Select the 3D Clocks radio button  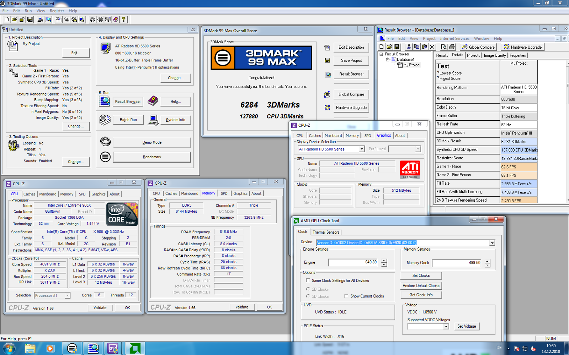(308, 296)
